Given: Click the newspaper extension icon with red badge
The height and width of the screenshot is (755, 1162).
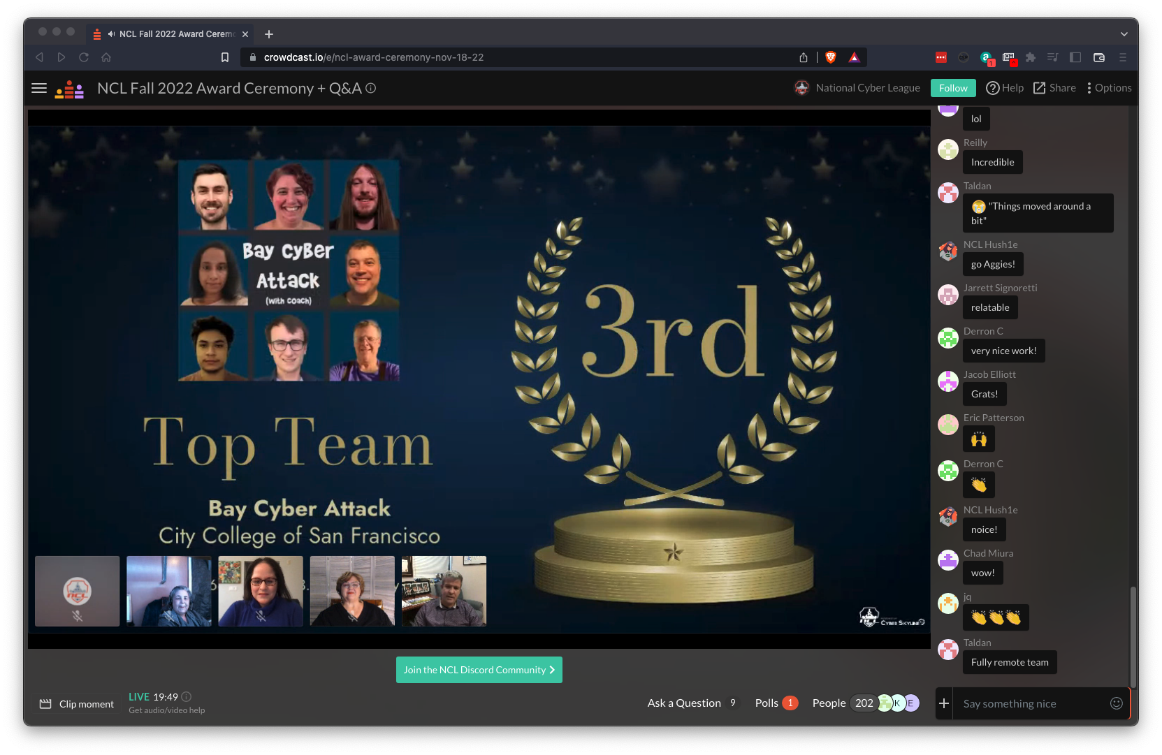Looking at the screenshot, I should click(1009, 58).
